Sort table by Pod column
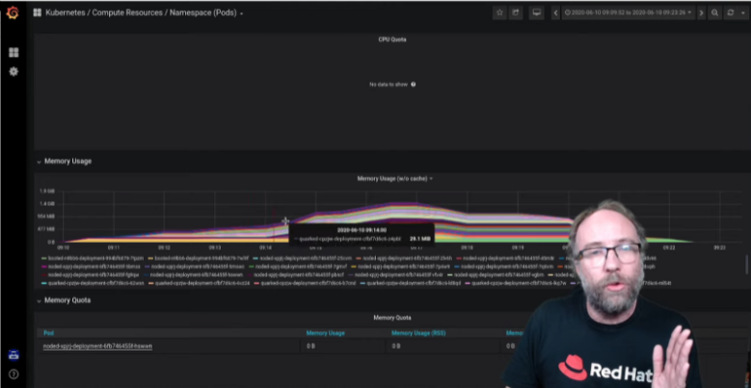Screen dimensions: 751x388 tap(49, 333)
